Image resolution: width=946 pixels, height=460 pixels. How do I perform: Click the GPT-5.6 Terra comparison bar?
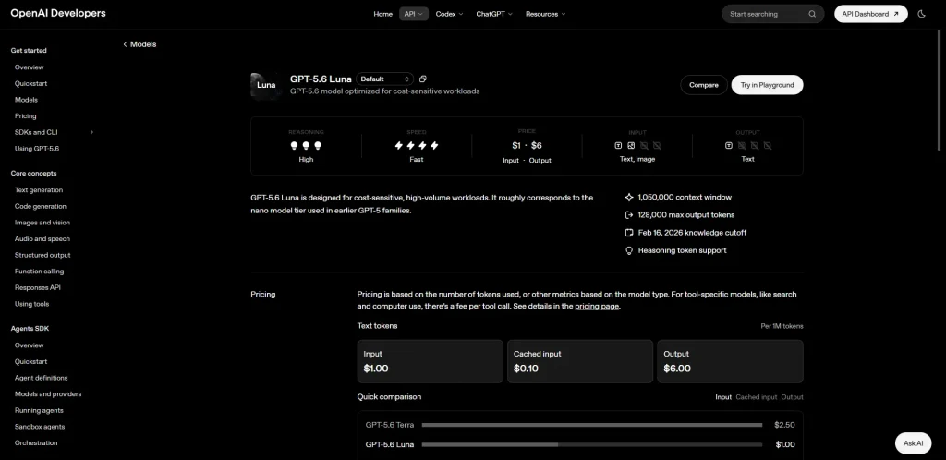tap(592, 425)
